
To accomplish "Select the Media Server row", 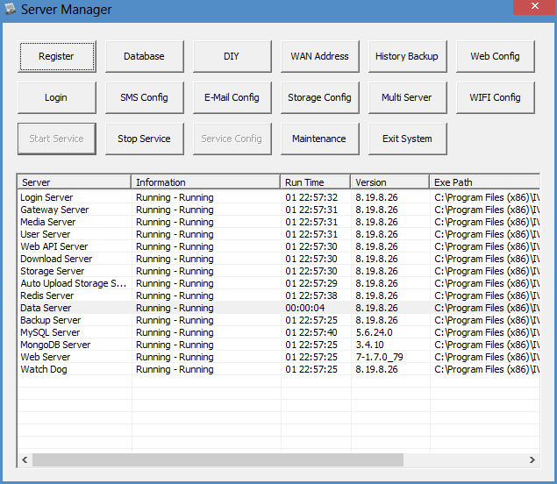I will point(279,222).
